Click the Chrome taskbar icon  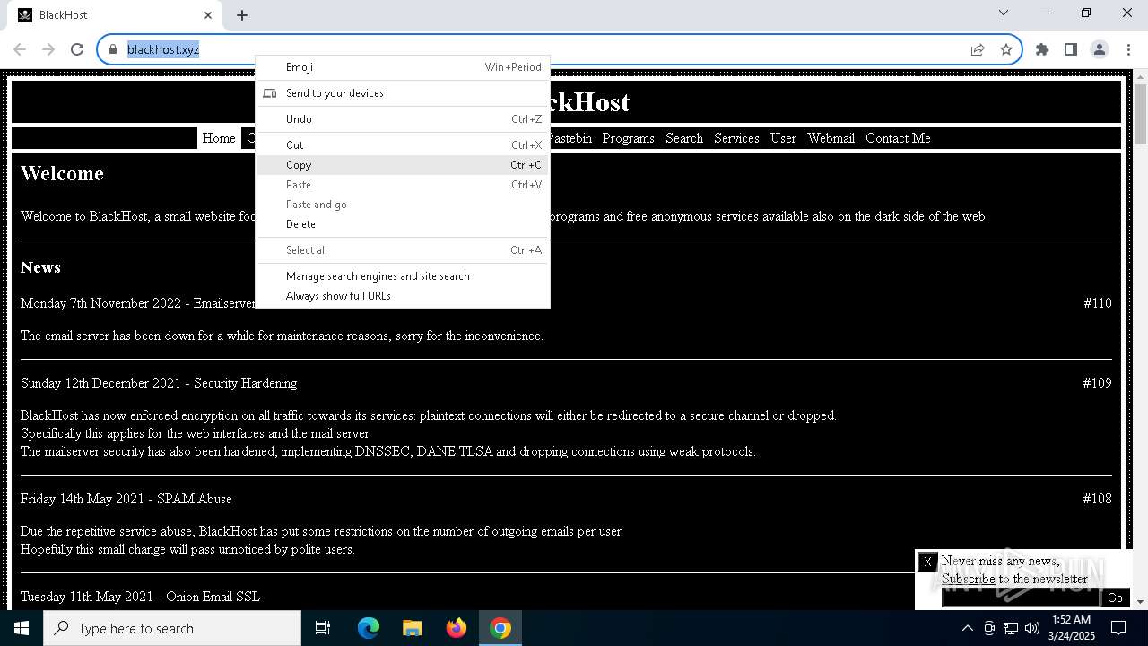pyautogui.click(x=500, y=628)
